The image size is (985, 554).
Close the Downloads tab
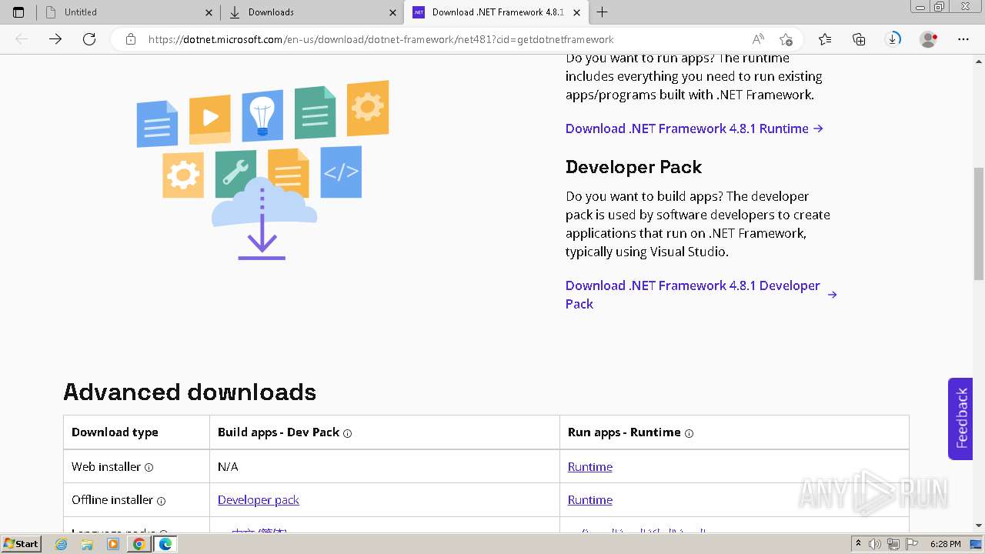[392, 12]
